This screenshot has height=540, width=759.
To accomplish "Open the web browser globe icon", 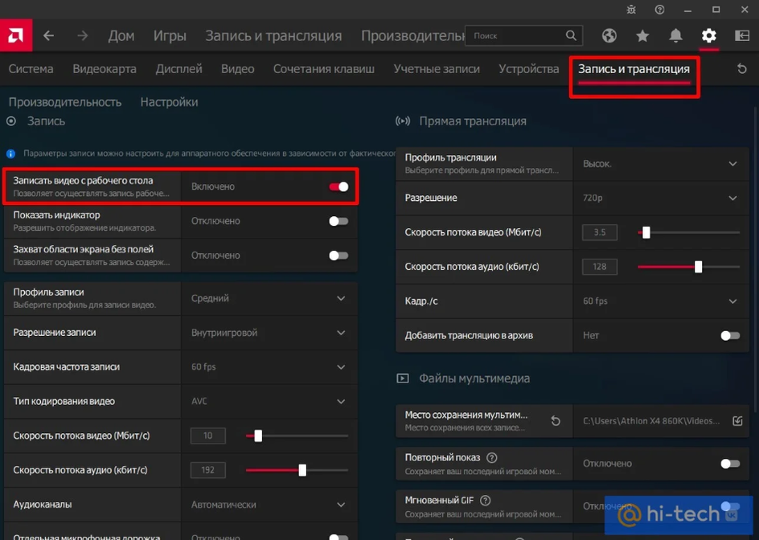I will pos(609,35).
